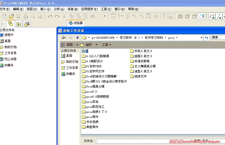The width and height of the screenshot is (225, 145).
Task: Open the 工具(T) menu
Action: point(106,9)
